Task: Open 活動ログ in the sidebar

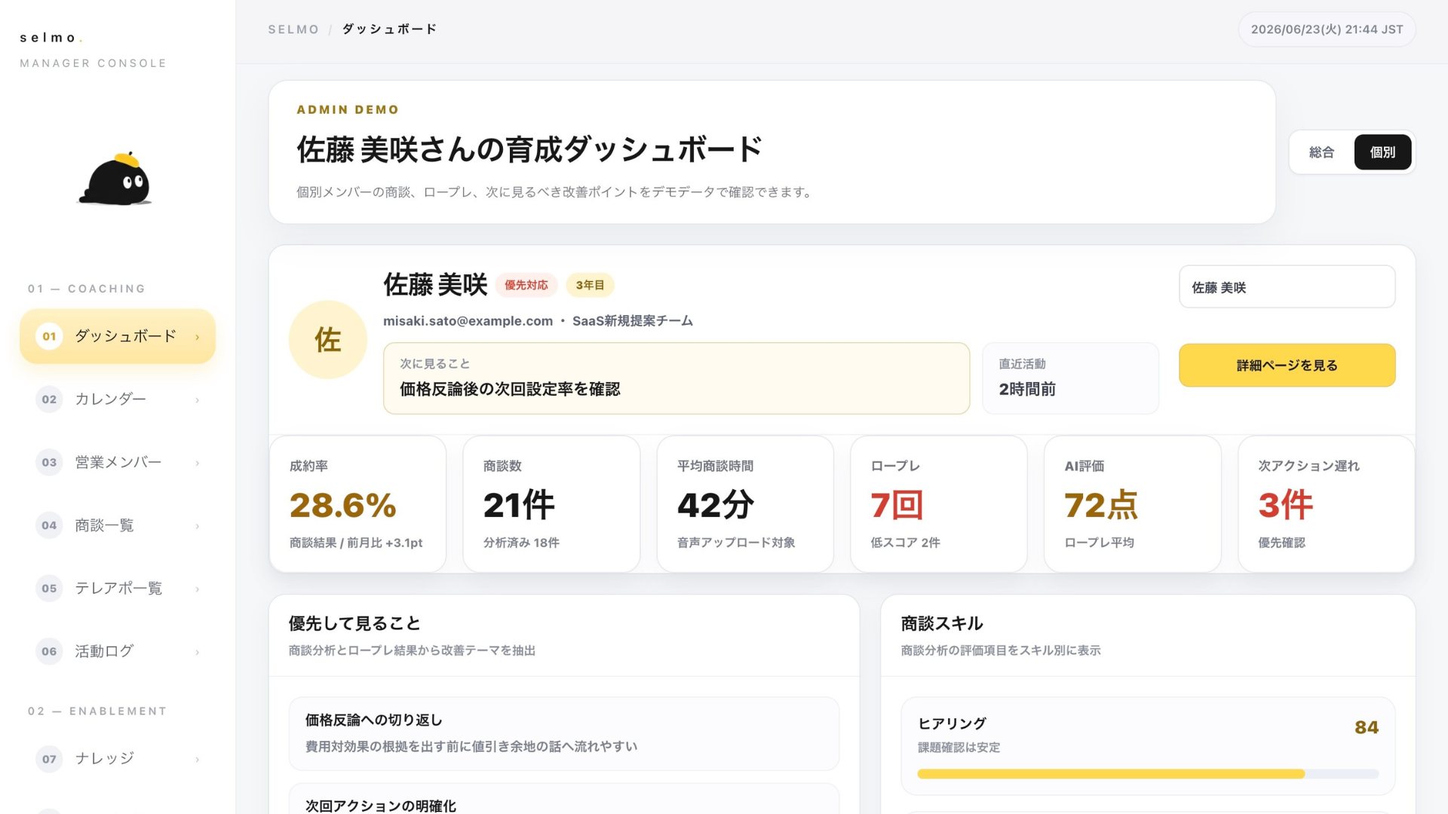Action: (118, 651)
